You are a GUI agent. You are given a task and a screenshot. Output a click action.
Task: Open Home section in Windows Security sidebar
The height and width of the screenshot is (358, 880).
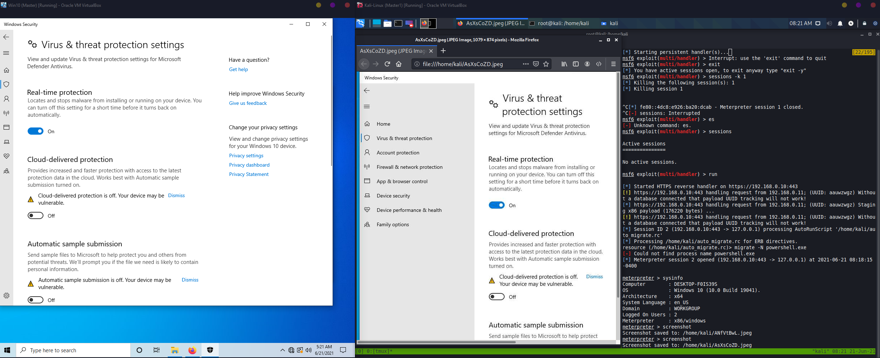click(6, 70)
